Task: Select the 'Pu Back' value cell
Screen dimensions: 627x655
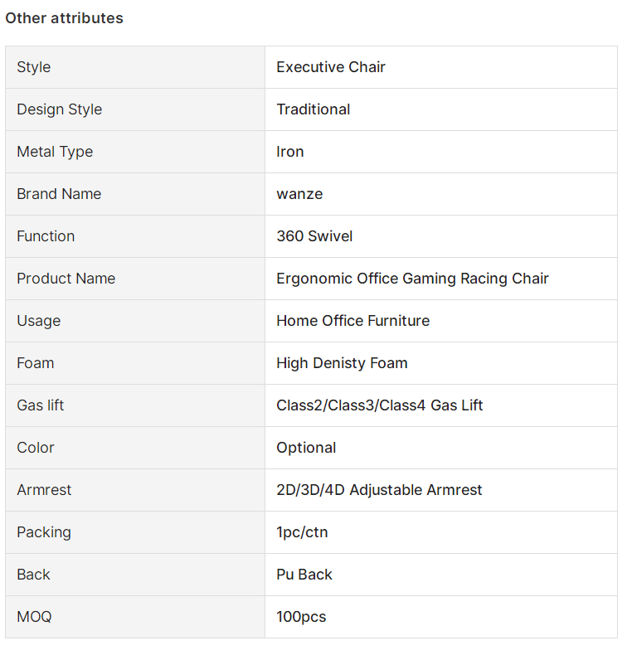Action: click(441, 575)
